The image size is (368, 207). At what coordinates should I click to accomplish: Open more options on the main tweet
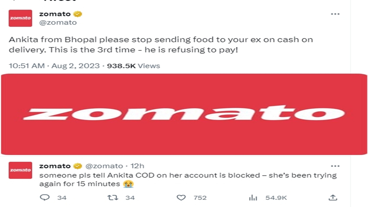(335, 14)
